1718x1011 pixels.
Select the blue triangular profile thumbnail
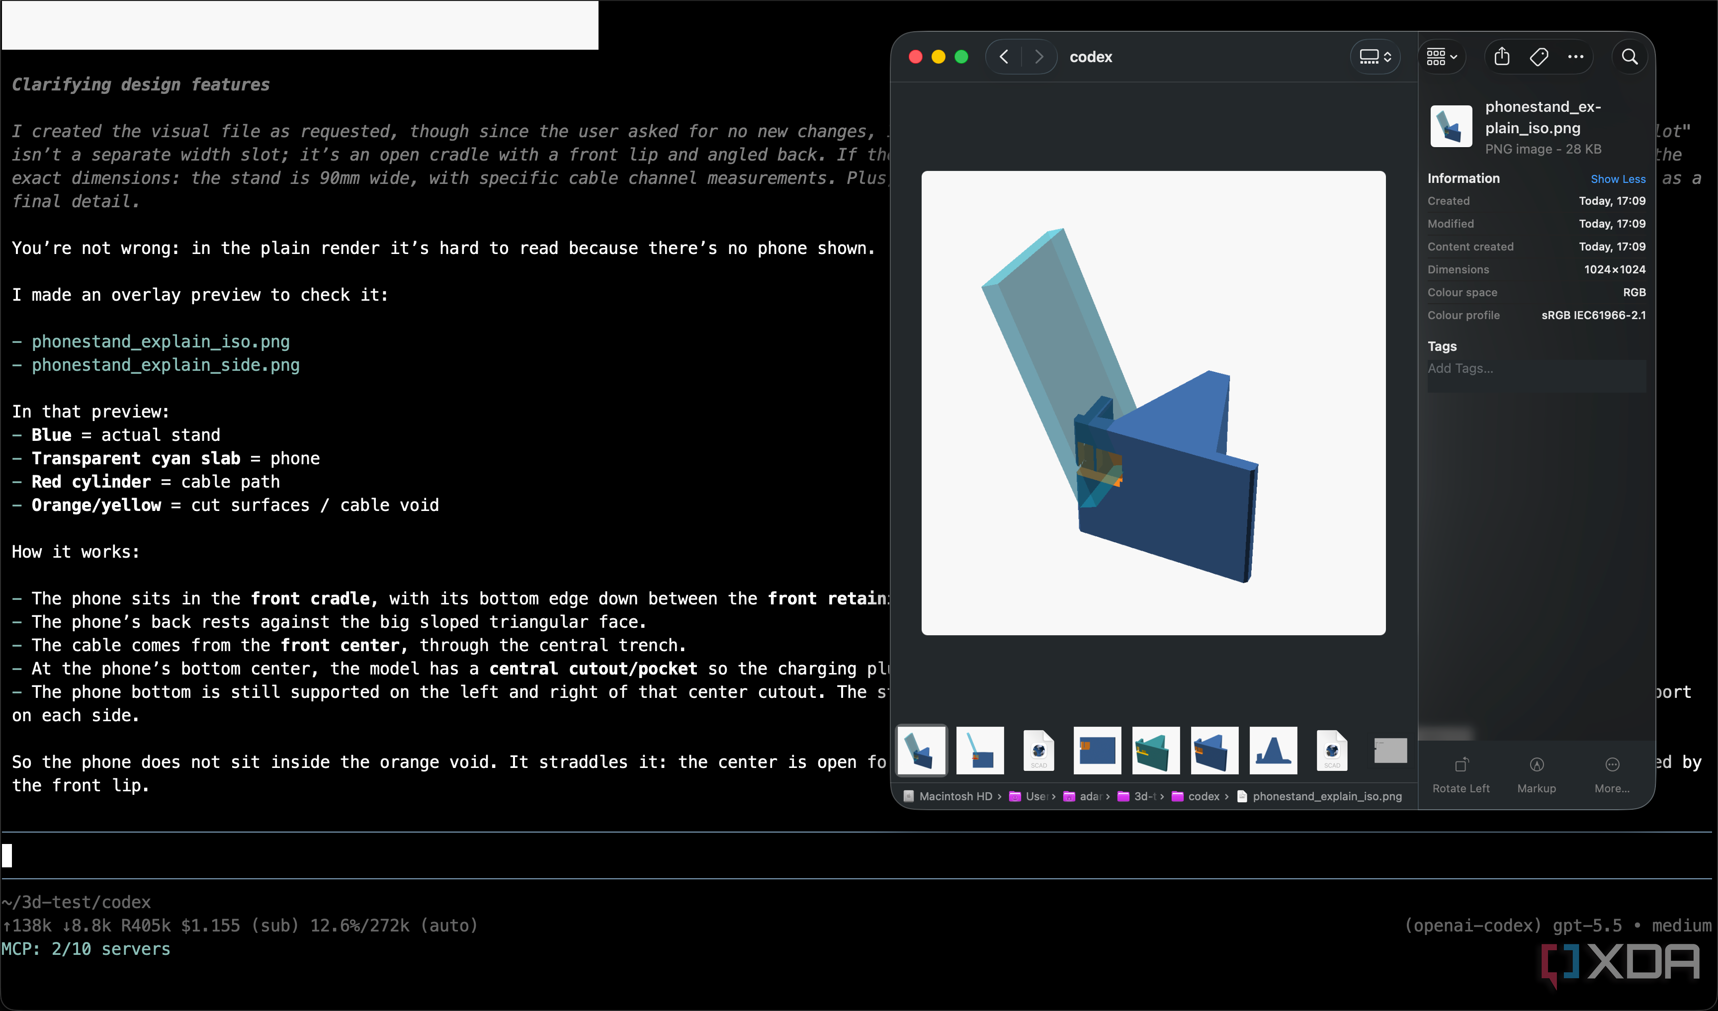(1273, 750)
